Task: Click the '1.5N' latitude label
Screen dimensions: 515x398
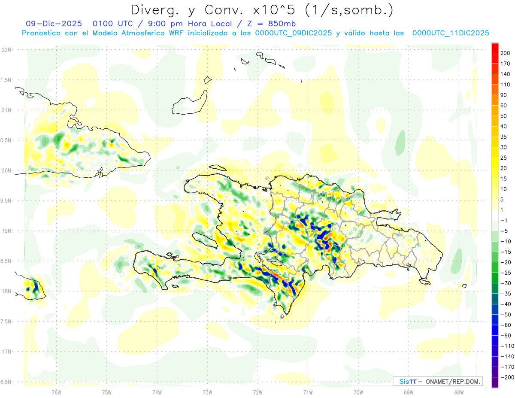Action: (x=6, y=80)
